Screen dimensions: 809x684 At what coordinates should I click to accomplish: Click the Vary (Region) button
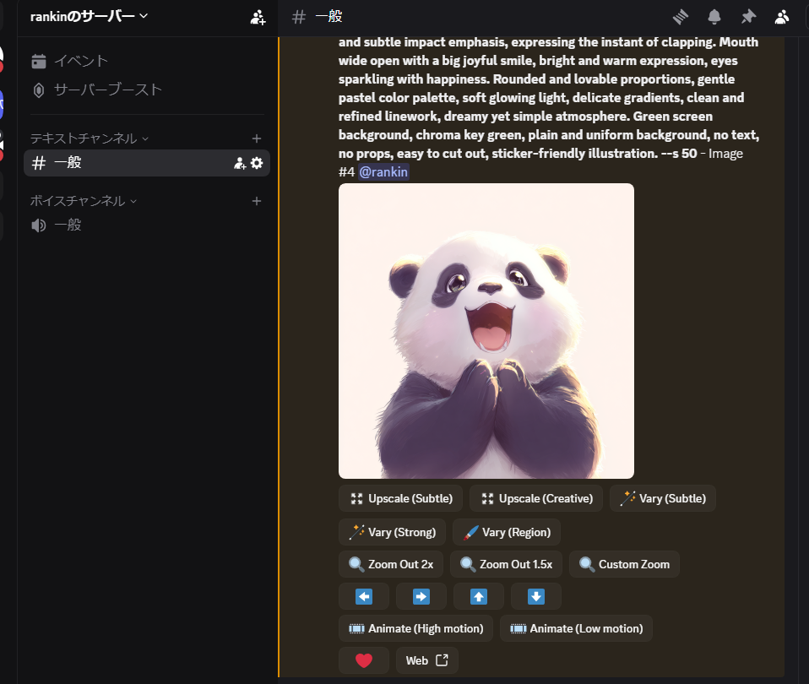point(506,532)
